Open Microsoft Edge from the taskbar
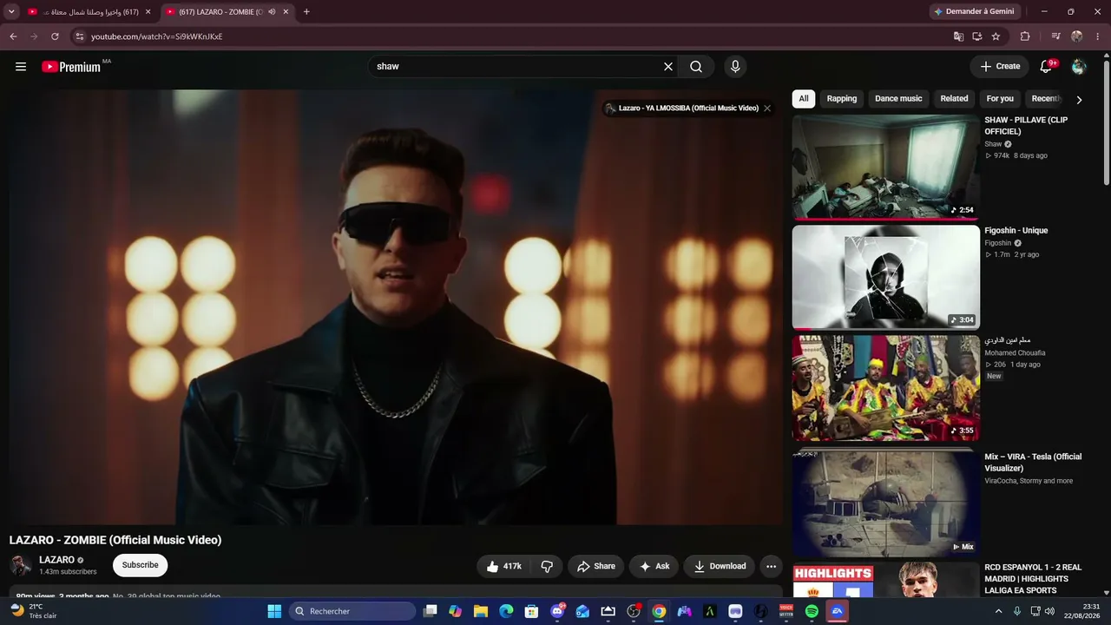This screenshot has height=625, width=1111. tap(506, 611)
